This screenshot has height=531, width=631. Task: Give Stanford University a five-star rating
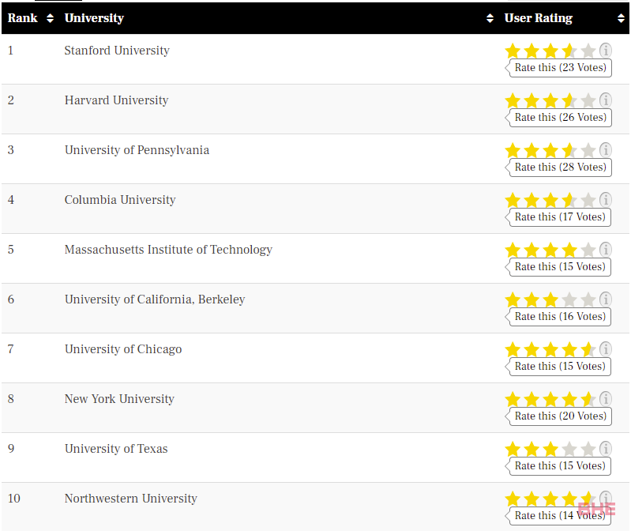coord(588,51)
